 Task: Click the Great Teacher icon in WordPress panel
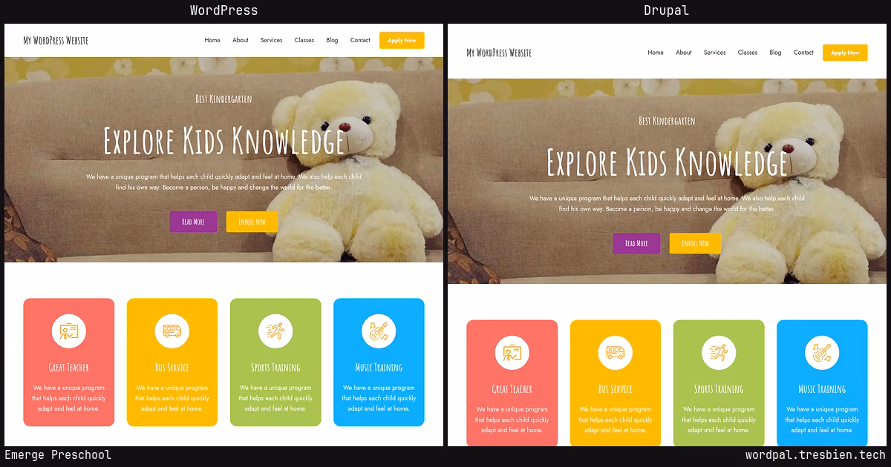pyautogui.click(x=68, y=331)
